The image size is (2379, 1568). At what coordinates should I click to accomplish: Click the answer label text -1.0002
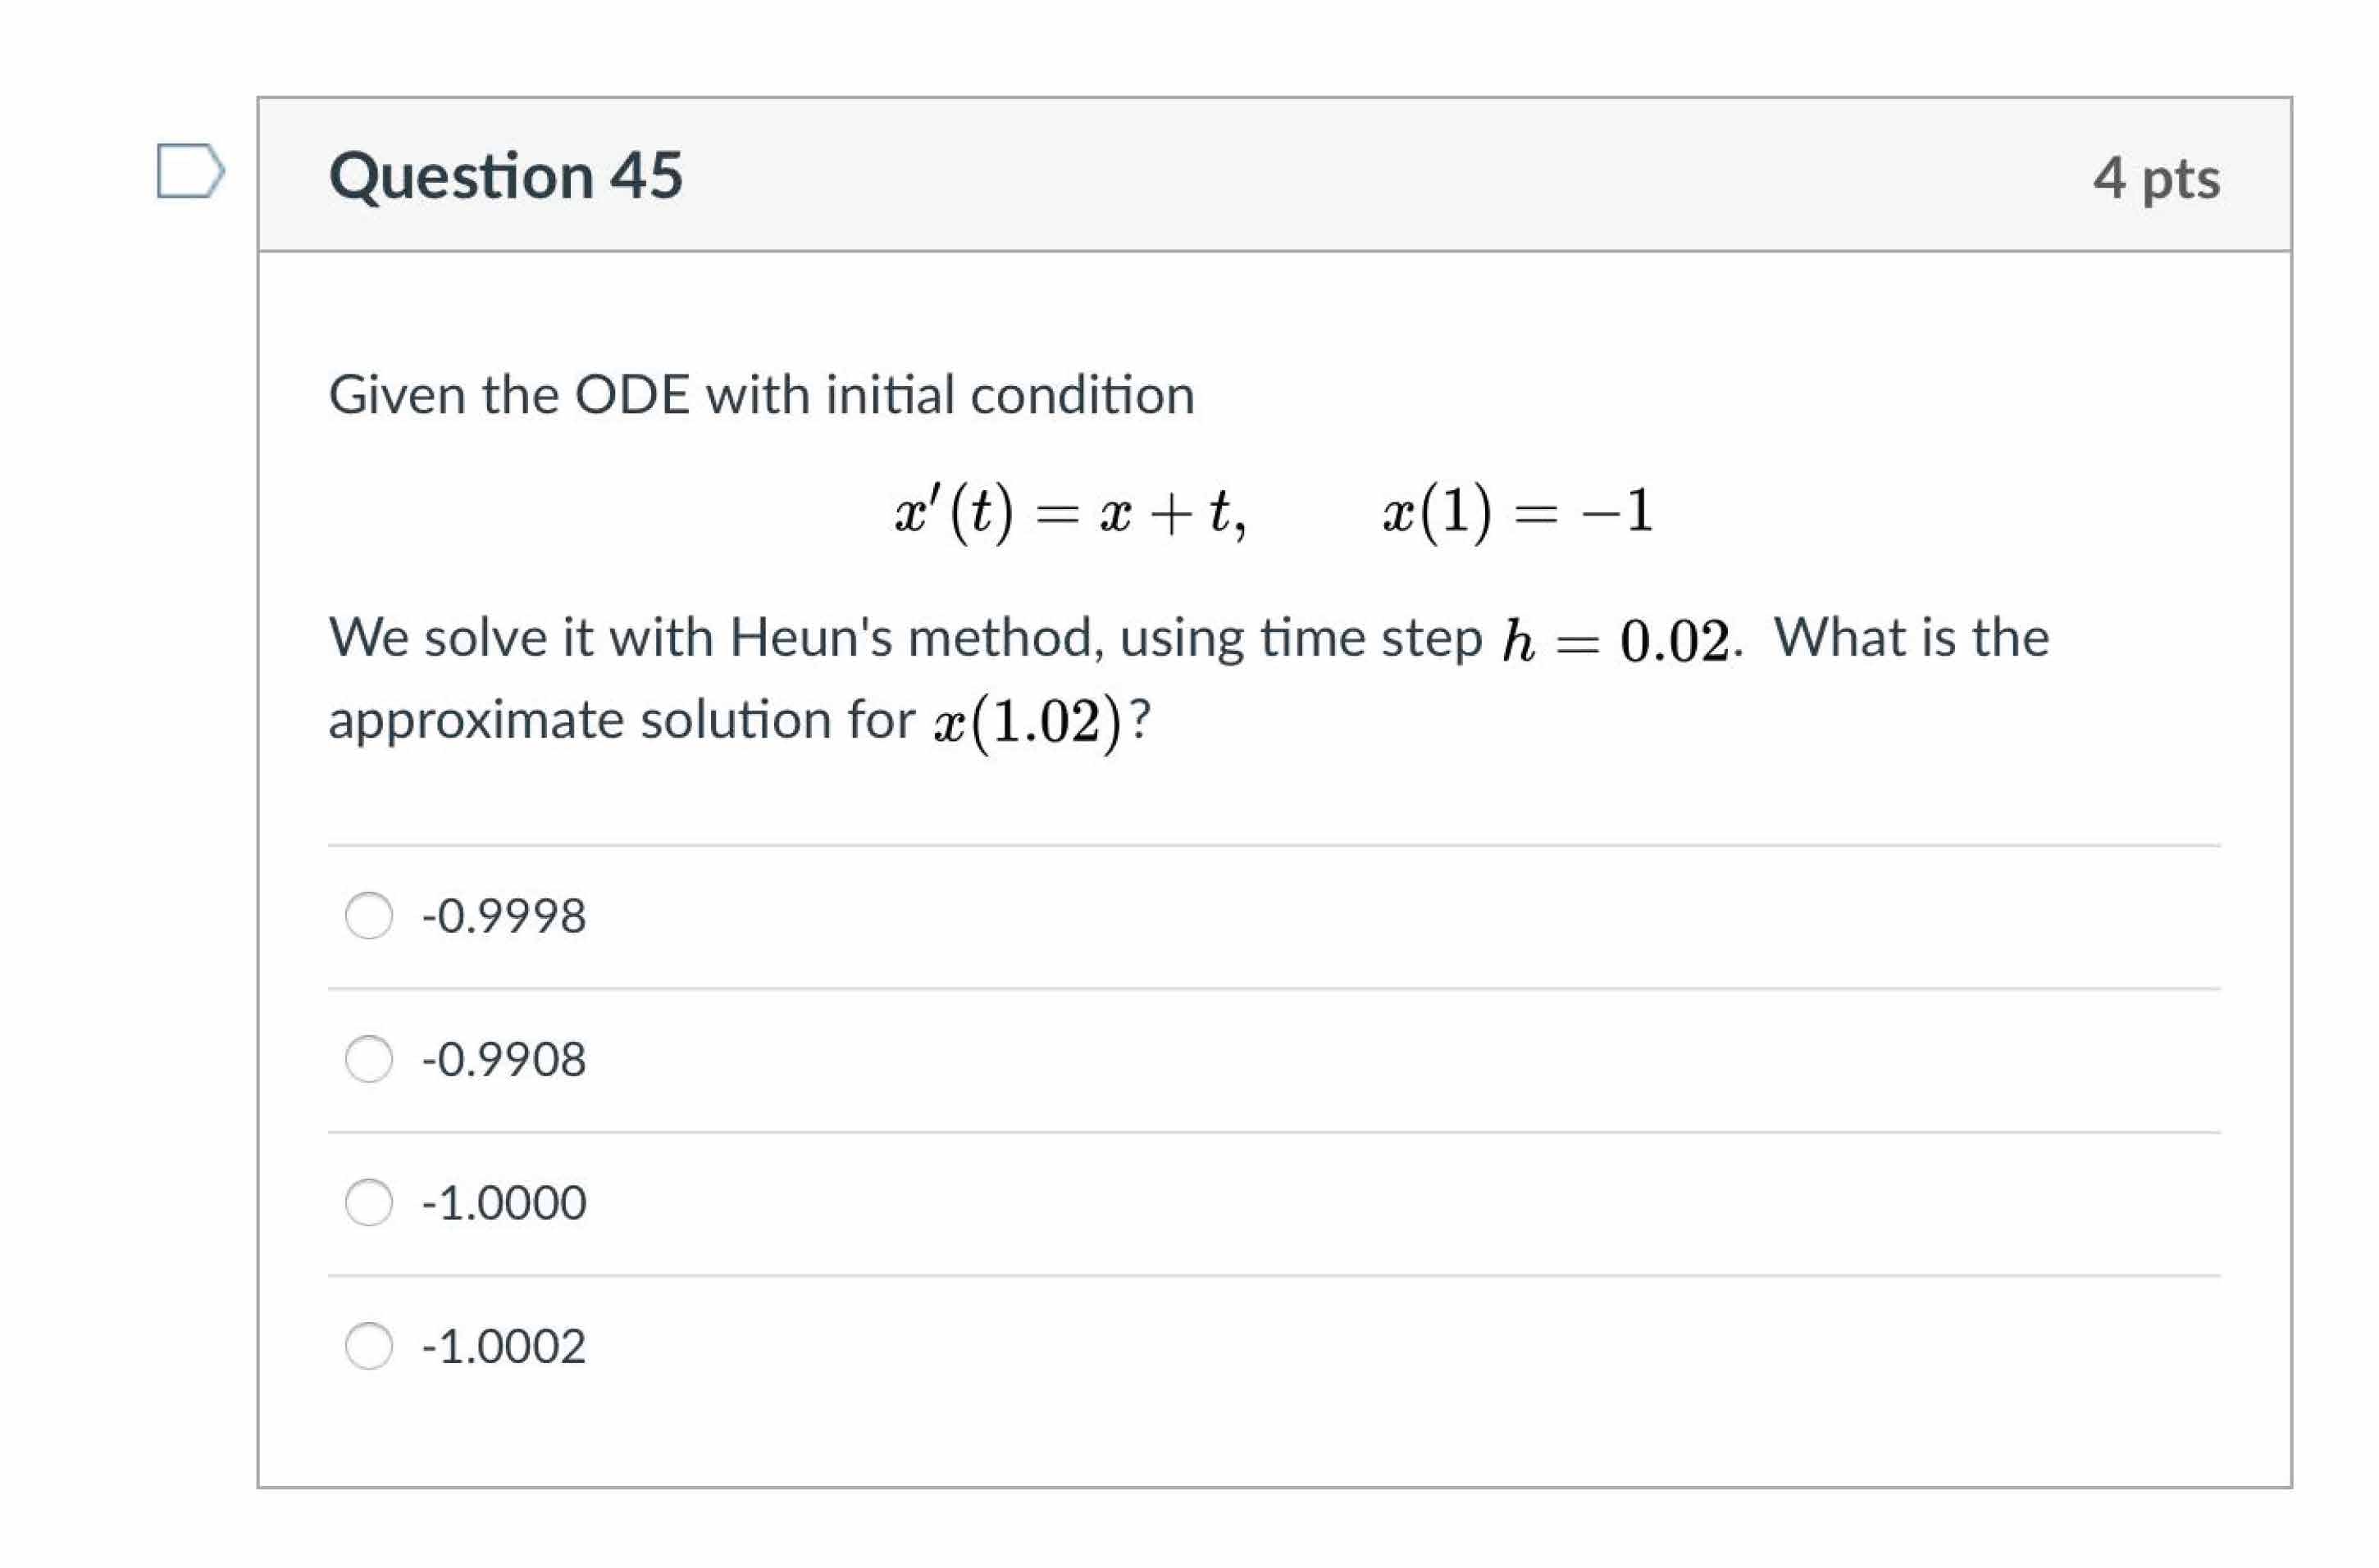pos(504,1346)
